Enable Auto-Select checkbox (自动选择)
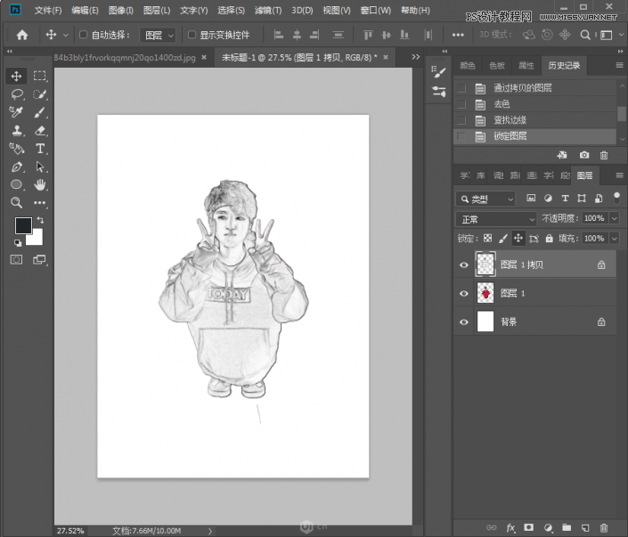 click(83, 35)
